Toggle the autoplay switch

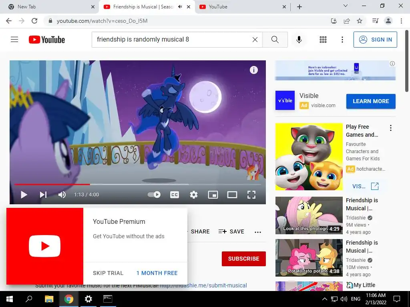click(x=154, y=195)
